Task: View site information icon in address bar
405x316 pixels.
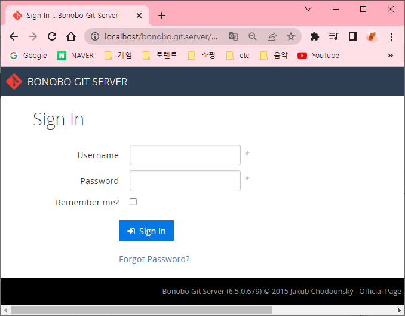Action: coord(95,36)
